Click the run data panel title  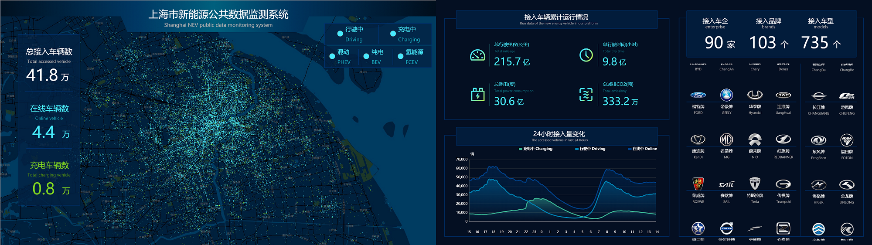[x=556, y=17]
